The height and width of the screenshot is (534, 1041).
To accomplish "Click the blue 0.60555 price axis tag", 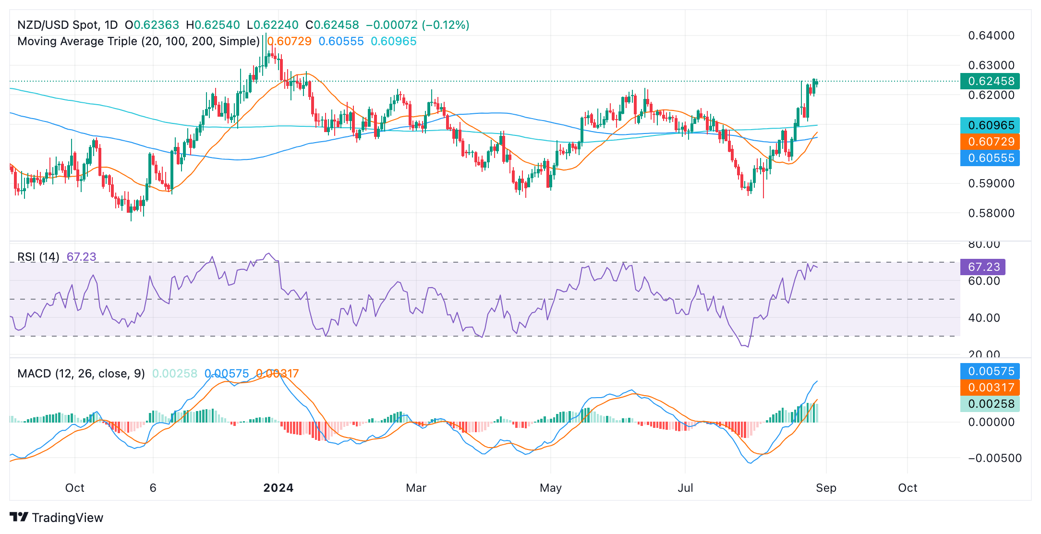I will [990, 158].
